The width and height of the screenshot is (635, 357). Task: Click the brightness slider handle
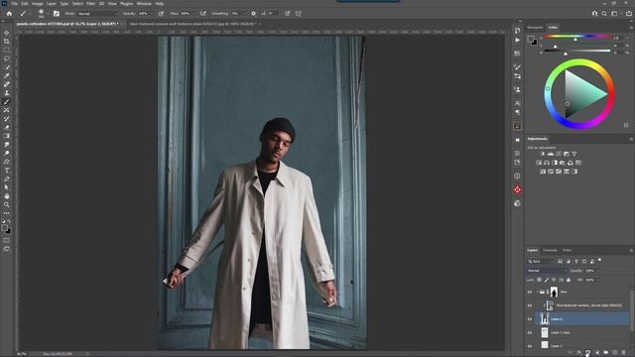click(566, 54)
